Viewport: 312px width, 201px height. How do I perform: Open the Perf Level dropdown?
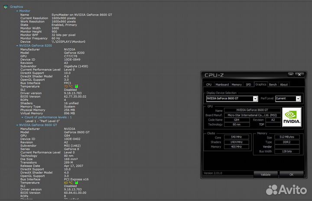click(298, 99)
